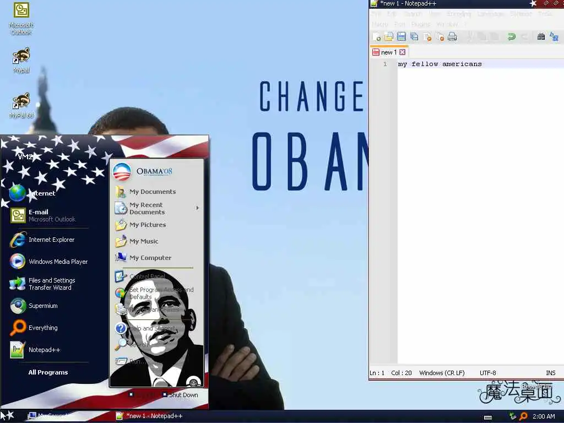Image resolution: width=564 pixels, height=423 pixels.
Task: Open the Recycle Bin desktop icon
Action: tap(536, 386)
